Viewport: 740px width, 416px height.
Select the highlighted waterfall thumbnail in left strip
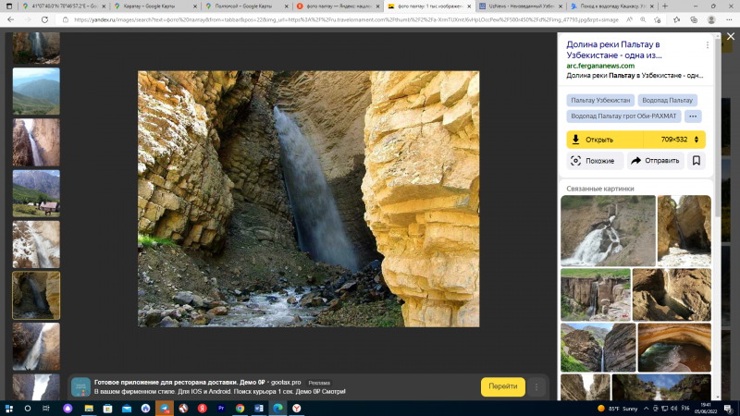pyautogui.click(x=36, y=295)
